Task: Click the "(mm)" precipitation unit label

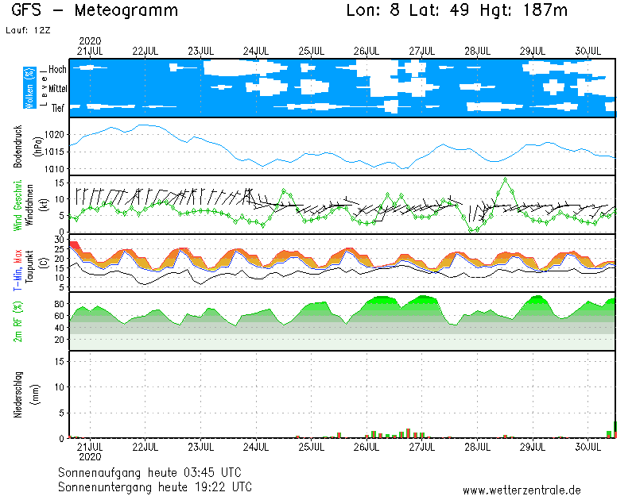Action: tap(37, 394)
